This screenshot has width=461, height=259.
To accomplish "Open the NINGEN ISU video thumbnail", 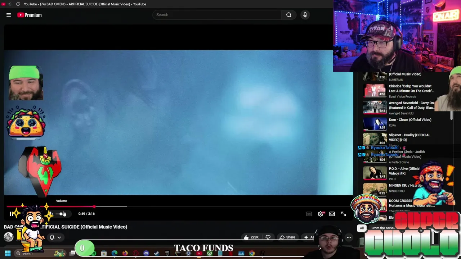I will click(375, 189).
